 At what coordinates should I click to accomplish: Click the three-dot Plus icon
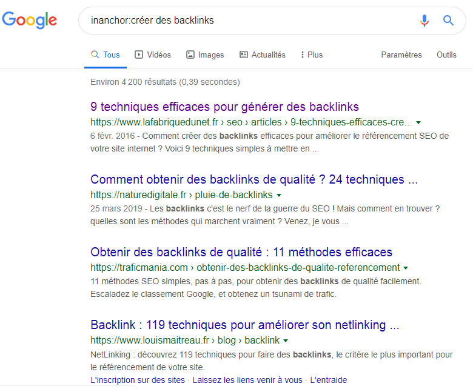302,55
